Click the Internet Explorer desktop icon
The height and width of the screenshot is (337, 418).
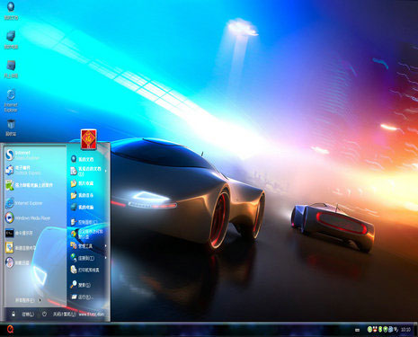click(11, 101)
